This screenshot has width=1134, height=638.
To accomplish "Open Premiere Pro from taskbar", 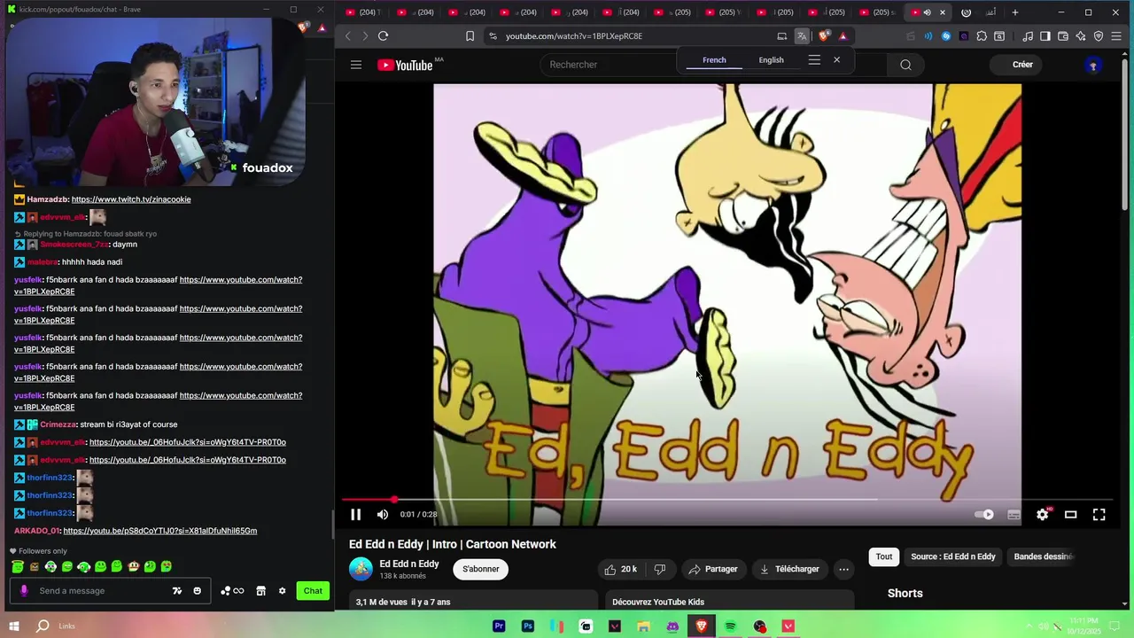I will point(499,626).
